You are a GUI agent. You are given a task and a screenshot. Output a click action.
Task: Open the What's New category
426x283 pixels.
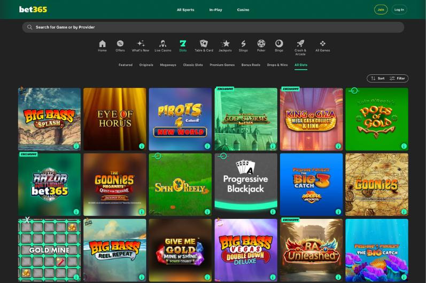click(x=141, y=45)
